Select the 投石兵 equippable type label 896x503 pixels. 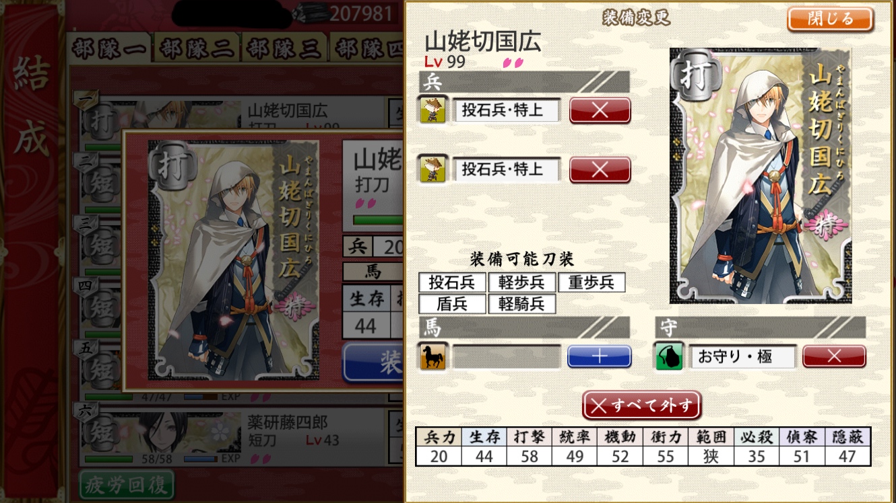tap(452, 282)
